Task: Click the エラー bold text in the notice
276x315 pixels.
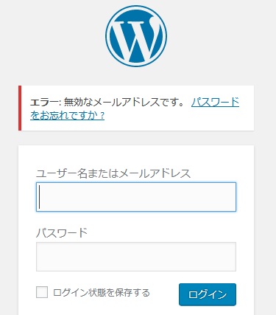Action: [45, 102]
